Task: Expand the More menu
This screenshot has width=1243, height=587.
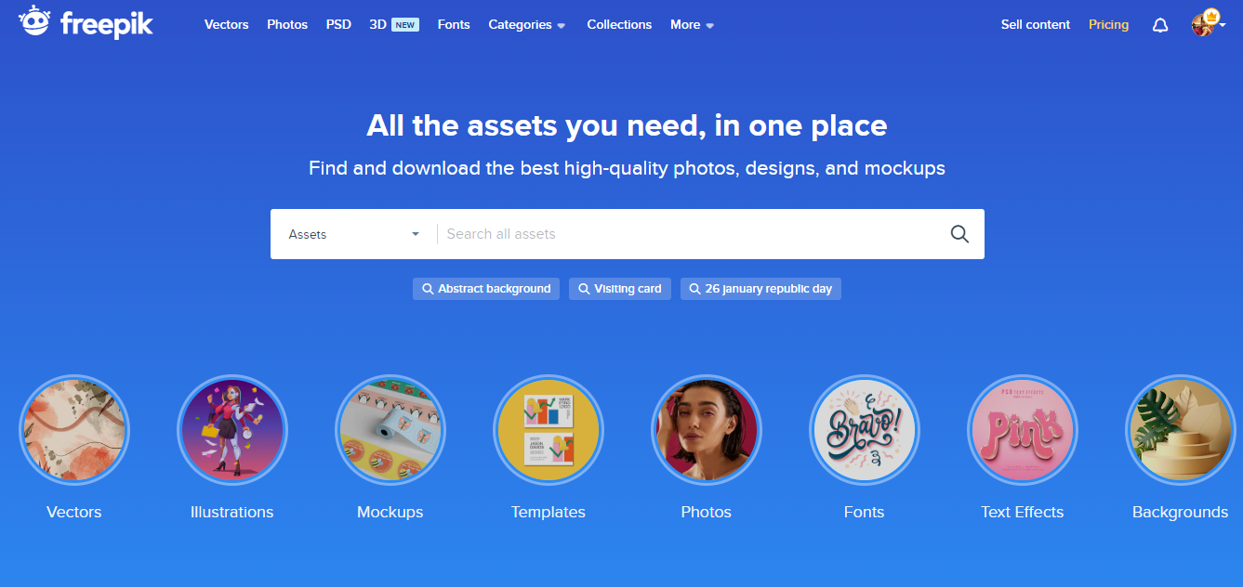Action: [693, 25]
